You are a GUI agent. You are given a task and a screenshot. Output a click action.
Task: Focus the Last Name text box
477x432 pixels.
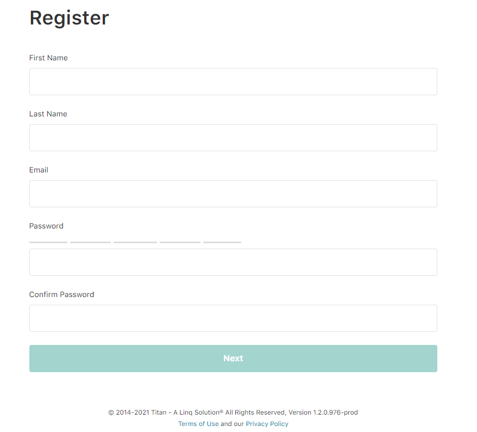[x=233, y=138]
